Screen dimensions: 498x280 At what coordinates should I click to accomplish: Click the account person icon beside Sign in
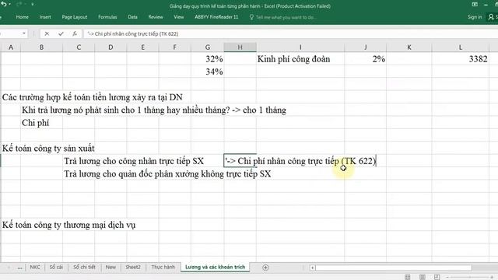491,17
